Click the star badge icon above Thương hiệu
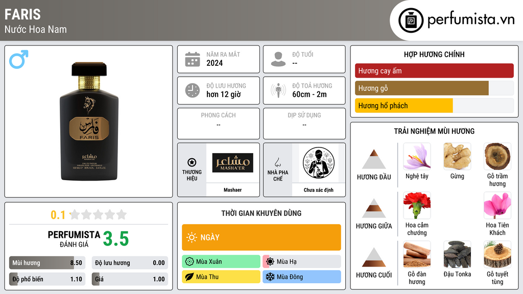This screenshot has width=523, height=294. (x=192, y=162)
